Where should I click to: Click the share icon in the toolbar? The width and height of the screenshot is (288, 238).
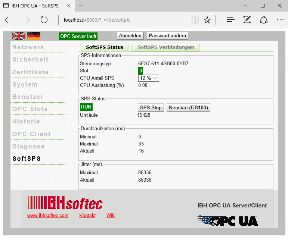pos(264,20)
